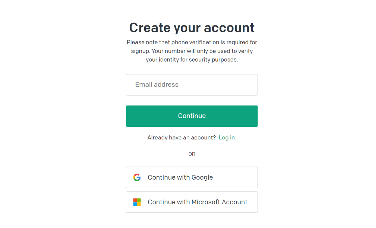
Task: Focus the Email address input field
Action: pyautogui.click(x=192, y=85)
